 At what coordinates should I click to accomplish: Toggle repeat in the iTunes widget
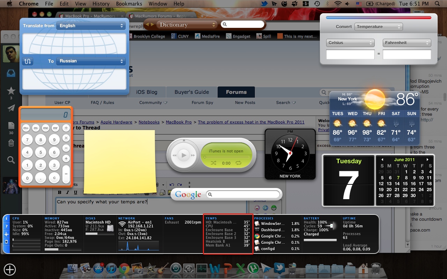(239, 163)
